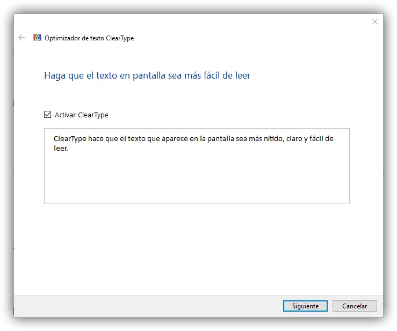The image size is (397, 331).
Task: Click the back arrow icon
Action: [21, 38]
